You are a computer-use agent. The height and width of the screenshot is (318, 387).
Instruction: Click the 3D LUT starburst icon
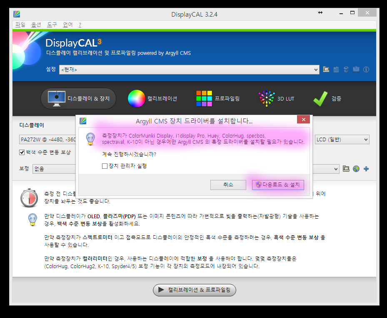pyautogui.click(x=267, y=99)
